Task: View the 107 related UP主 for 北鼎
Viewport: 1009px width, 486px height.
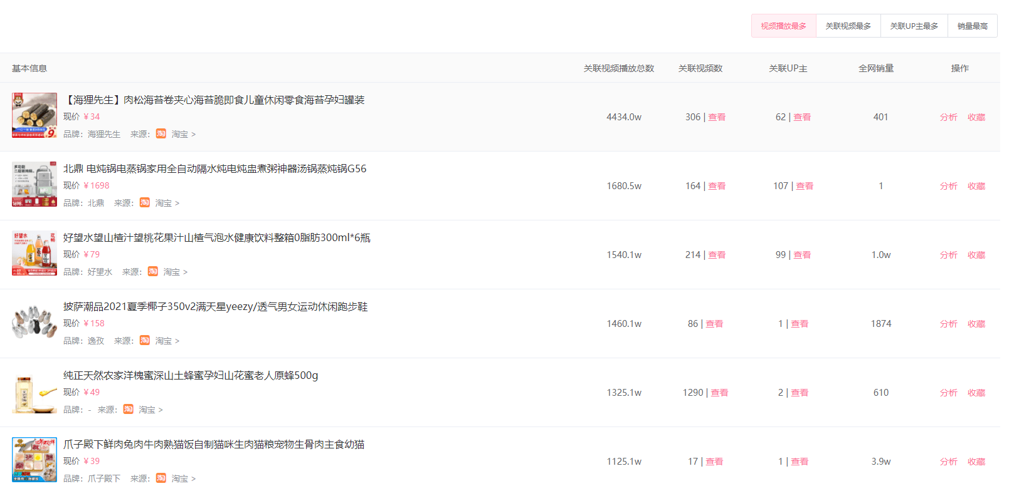Action: click(x=805, y=186)
